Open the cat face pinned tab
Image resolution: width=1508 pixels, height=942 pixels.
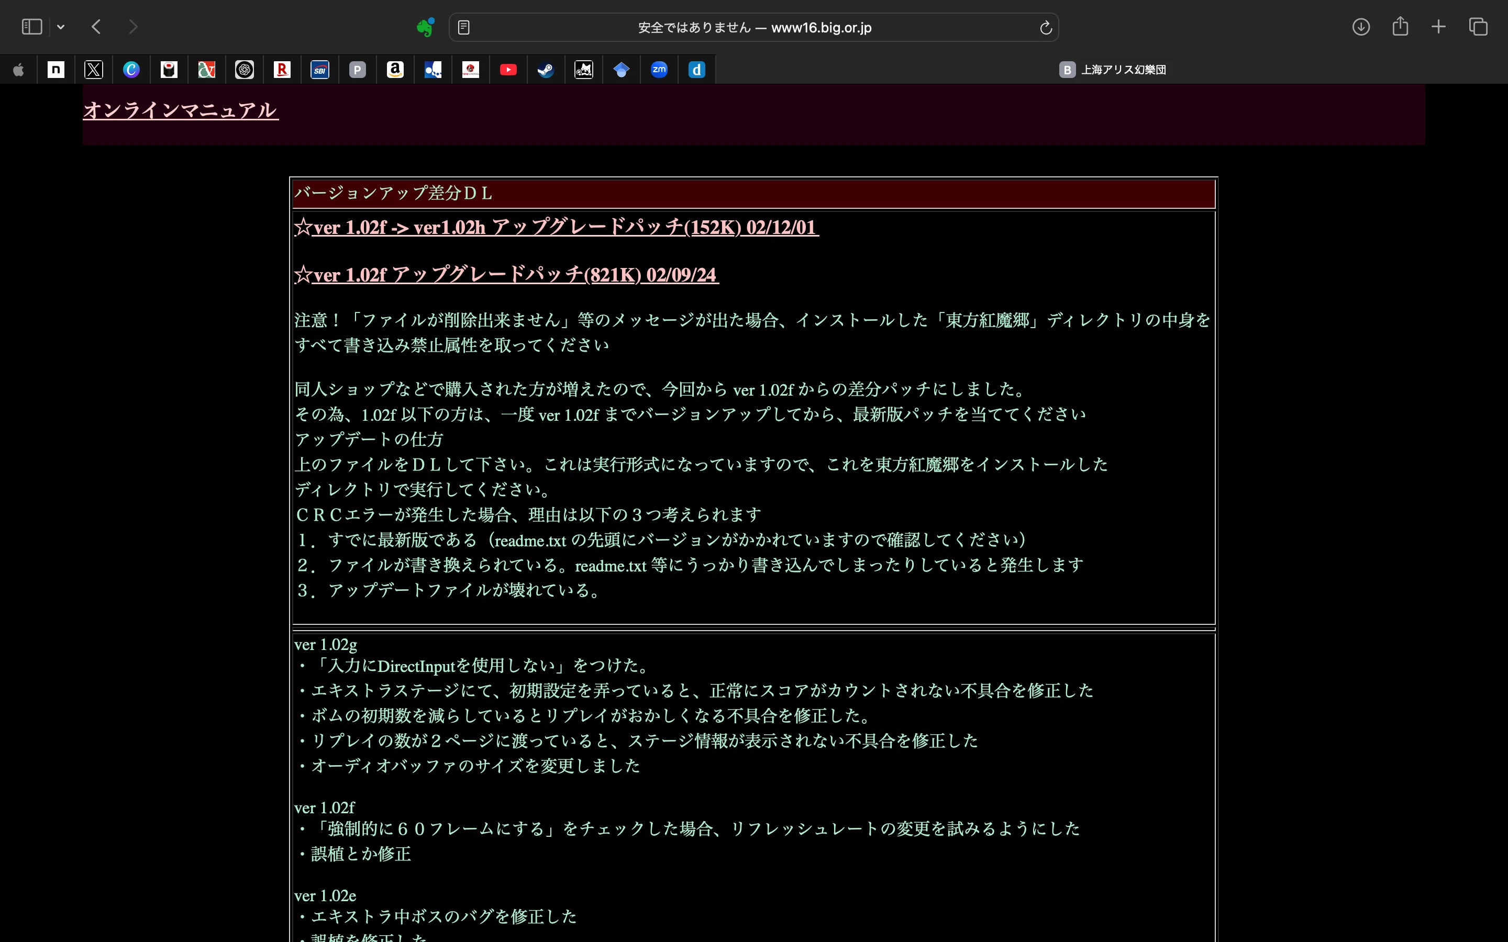584,70
